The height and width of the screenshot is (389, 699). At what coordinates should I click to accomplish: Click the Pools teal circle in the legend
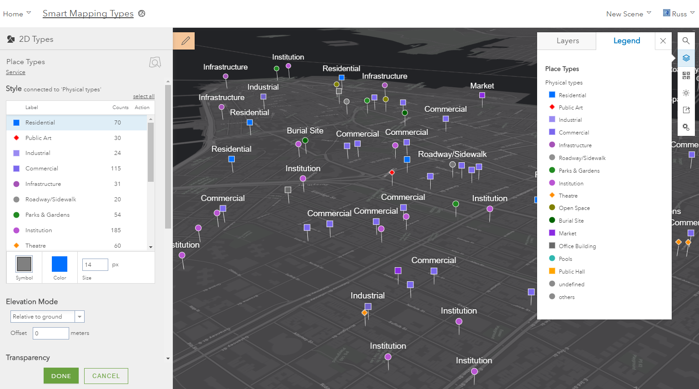552,259
